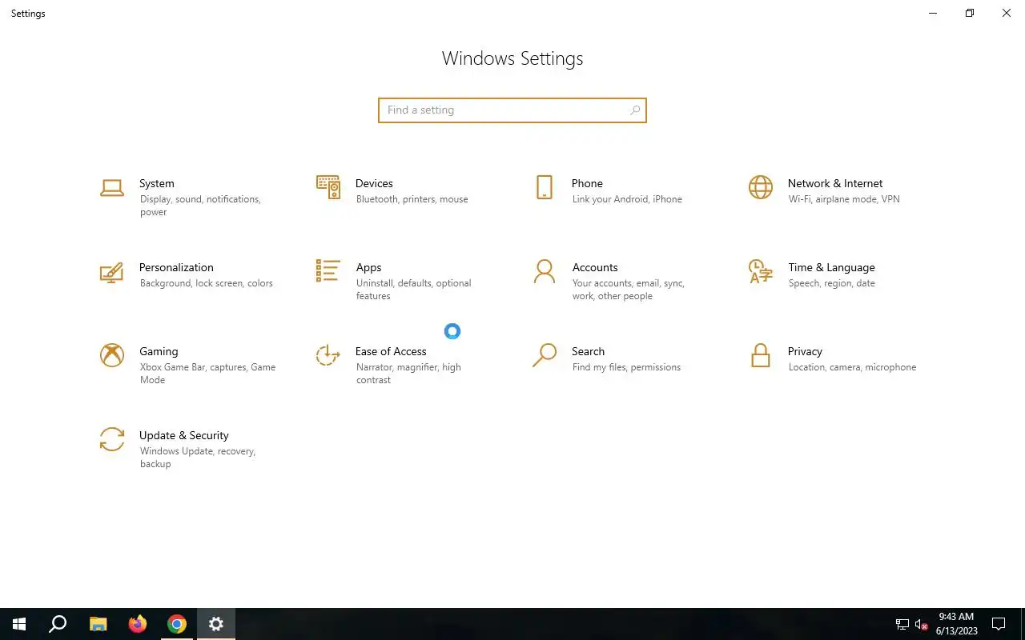The image size is (1025, 640).
Task: Click 'Find my files, permissions' text
Action: coord(626,367)
